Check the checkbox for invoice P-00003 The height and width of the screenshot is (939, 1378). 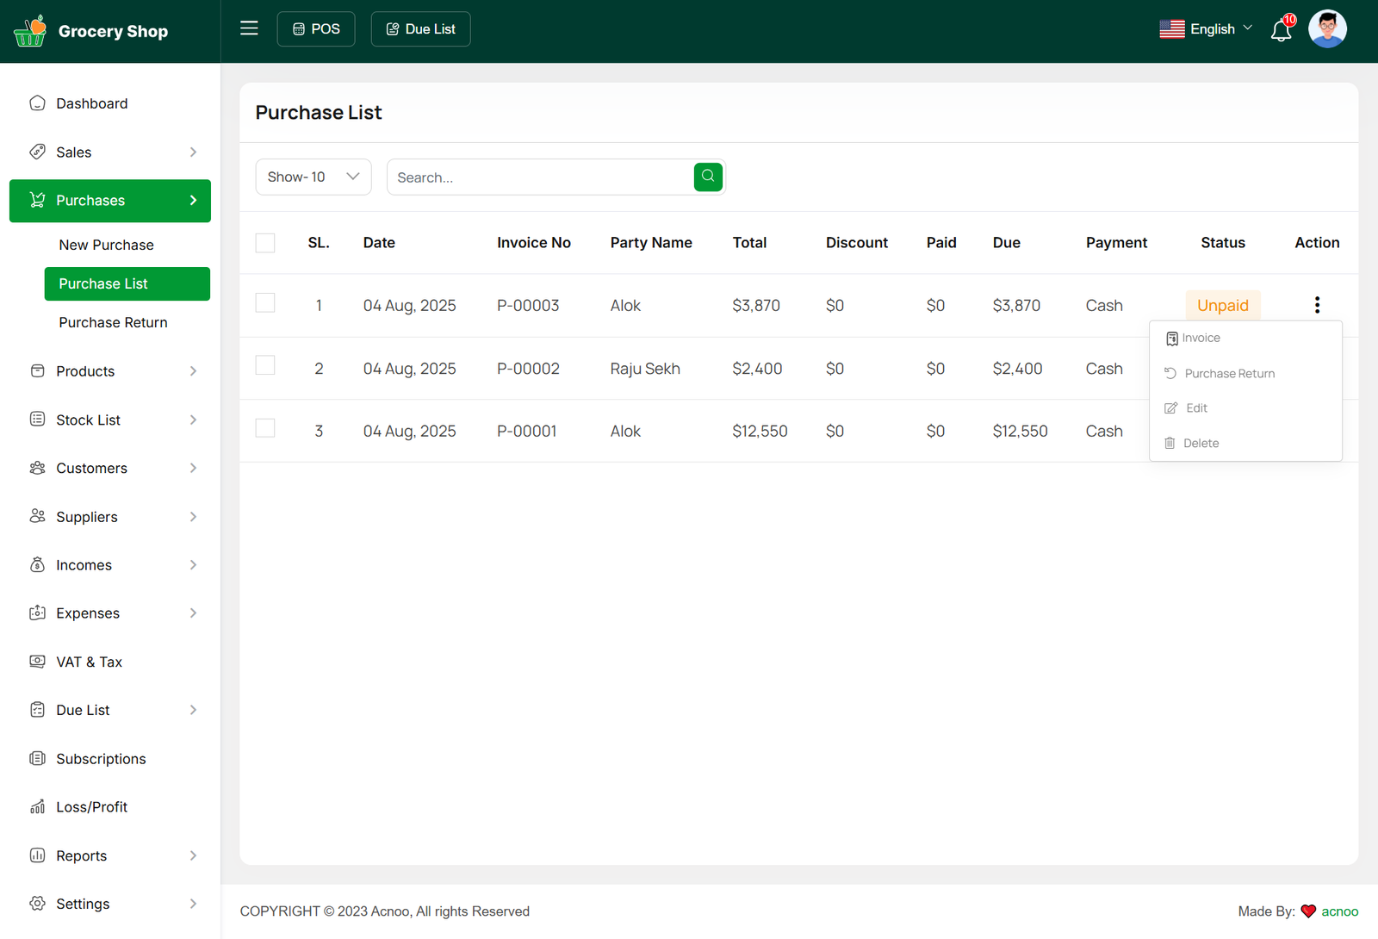265,303
